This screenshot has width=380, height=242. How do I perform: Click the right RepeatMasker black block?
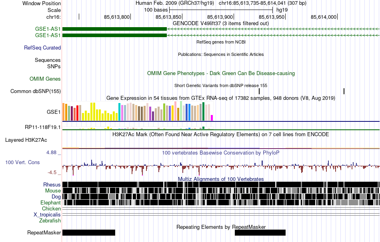[260, 232]
